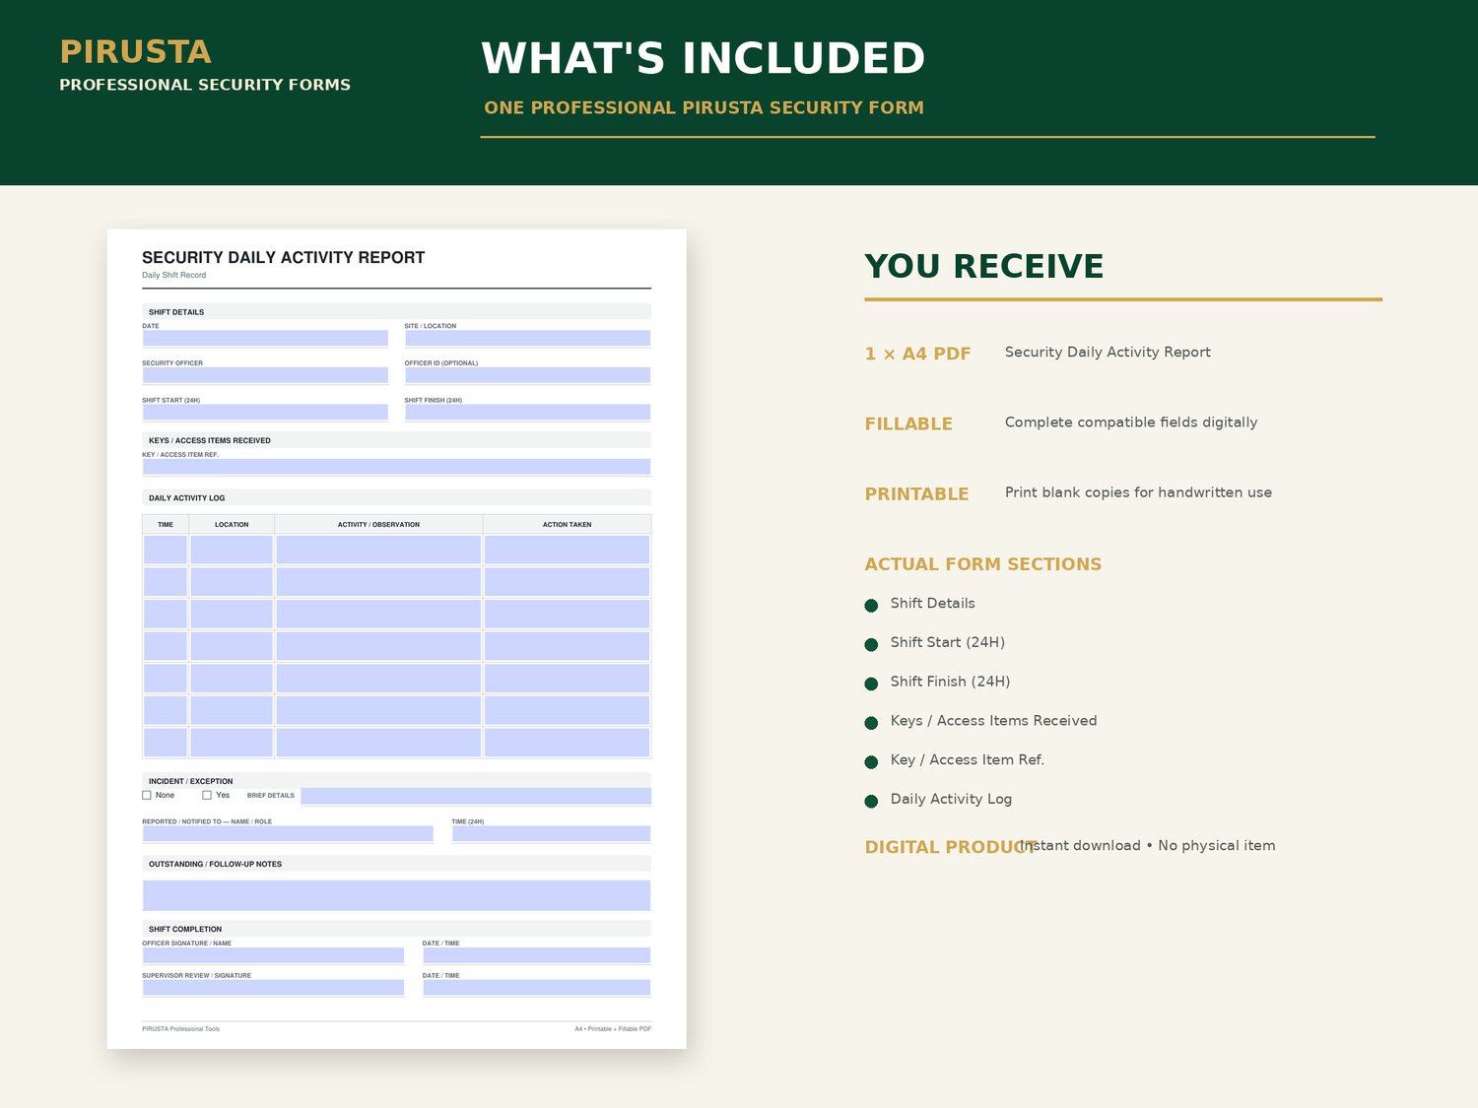The width and height of the screenshot is (1478, 1108).
Task: Click the SHIFT COMPLETION heading
Action: click(185, 929)
